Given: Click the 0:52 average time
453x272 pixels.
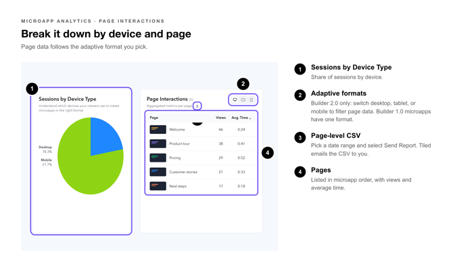Looking at the screenshot, I should (x=241, y=158).
